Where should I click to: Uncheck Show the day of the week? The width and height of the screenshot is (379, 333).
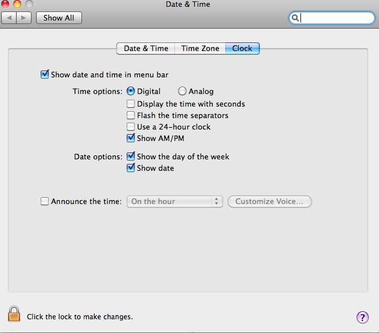(x=131, y=156)
